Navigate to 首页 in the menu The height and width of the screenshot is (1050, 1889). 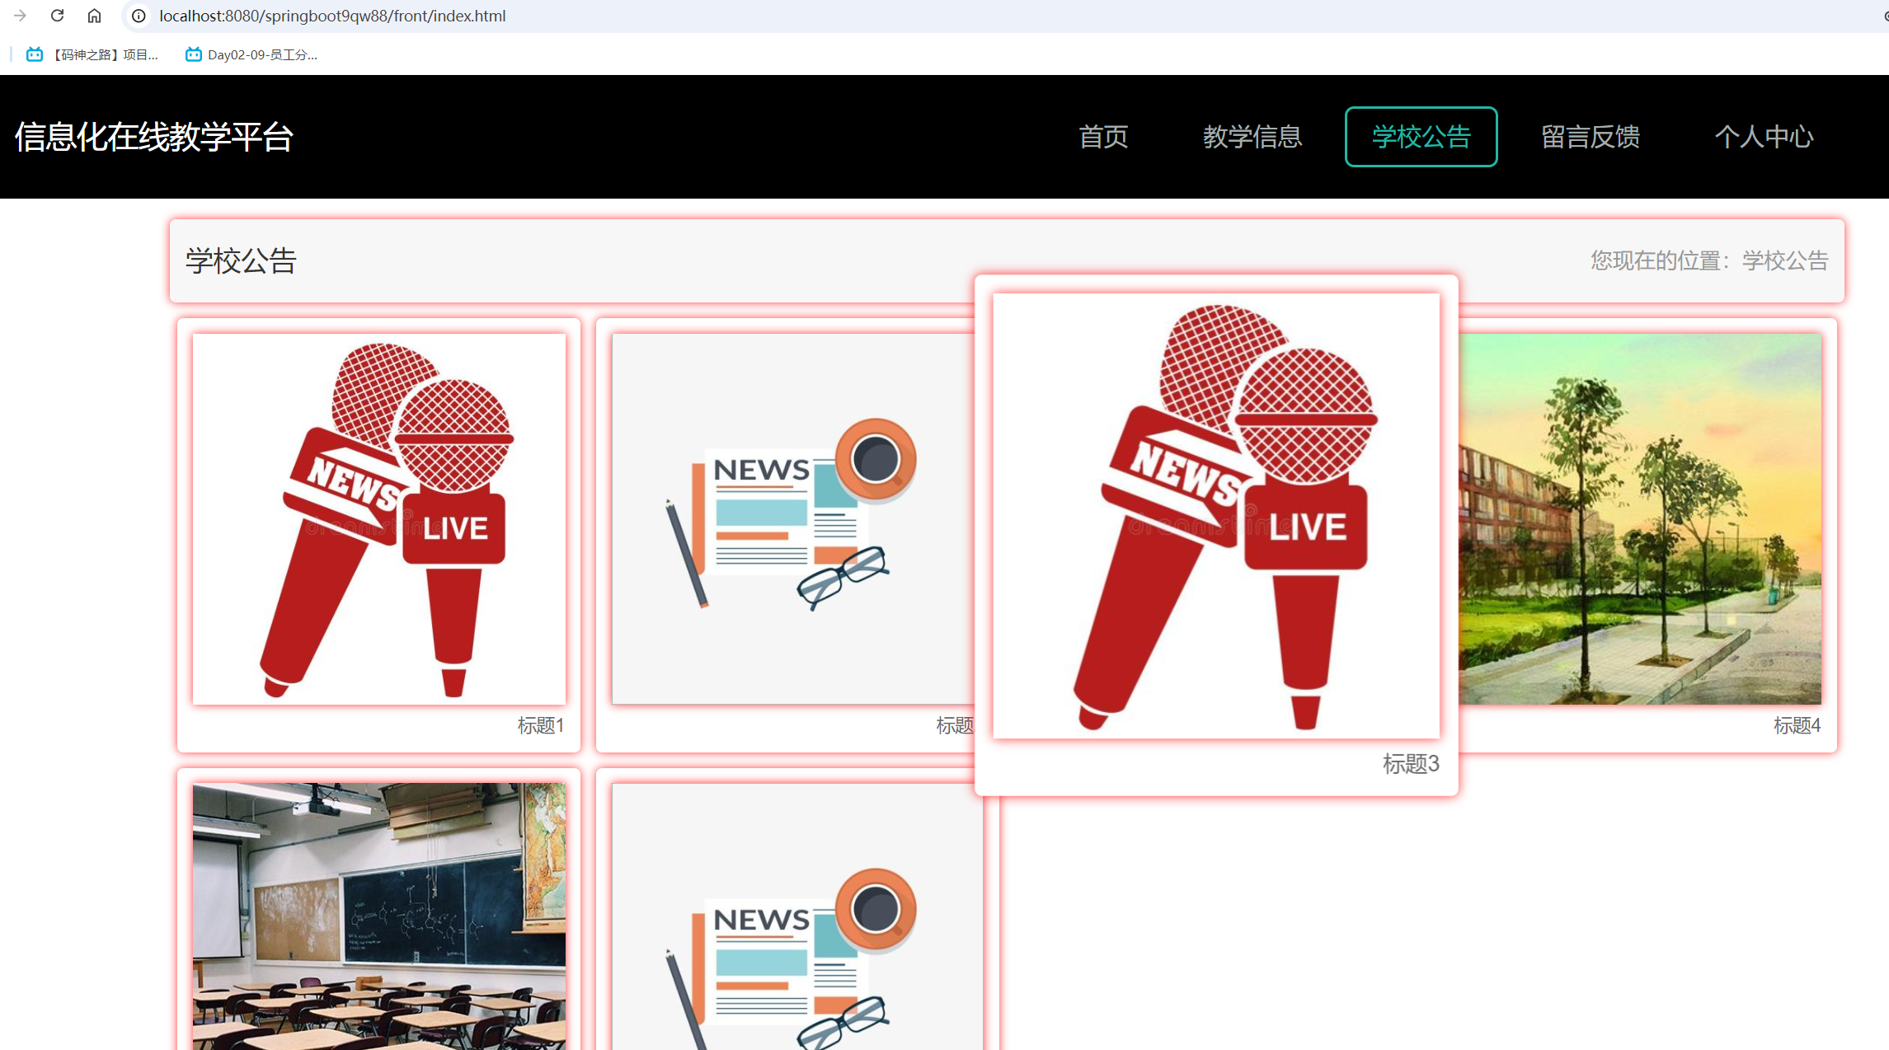click(1102, 137)
